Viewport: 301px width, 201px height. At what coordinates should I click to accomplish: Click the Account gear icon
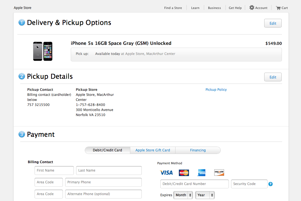click(252, 8)
